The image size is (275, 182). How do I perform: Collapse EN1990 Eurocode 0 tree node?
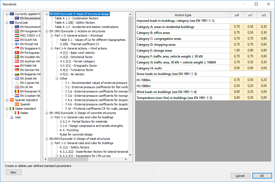47,14
